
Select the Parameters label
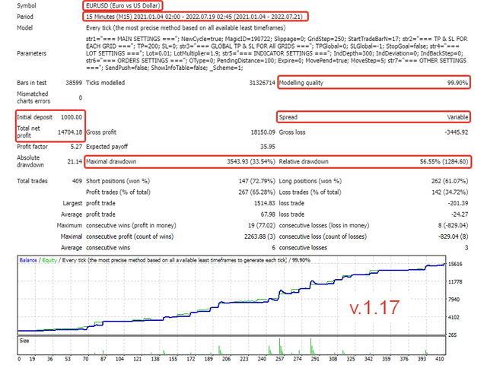[x=32, y=53]
